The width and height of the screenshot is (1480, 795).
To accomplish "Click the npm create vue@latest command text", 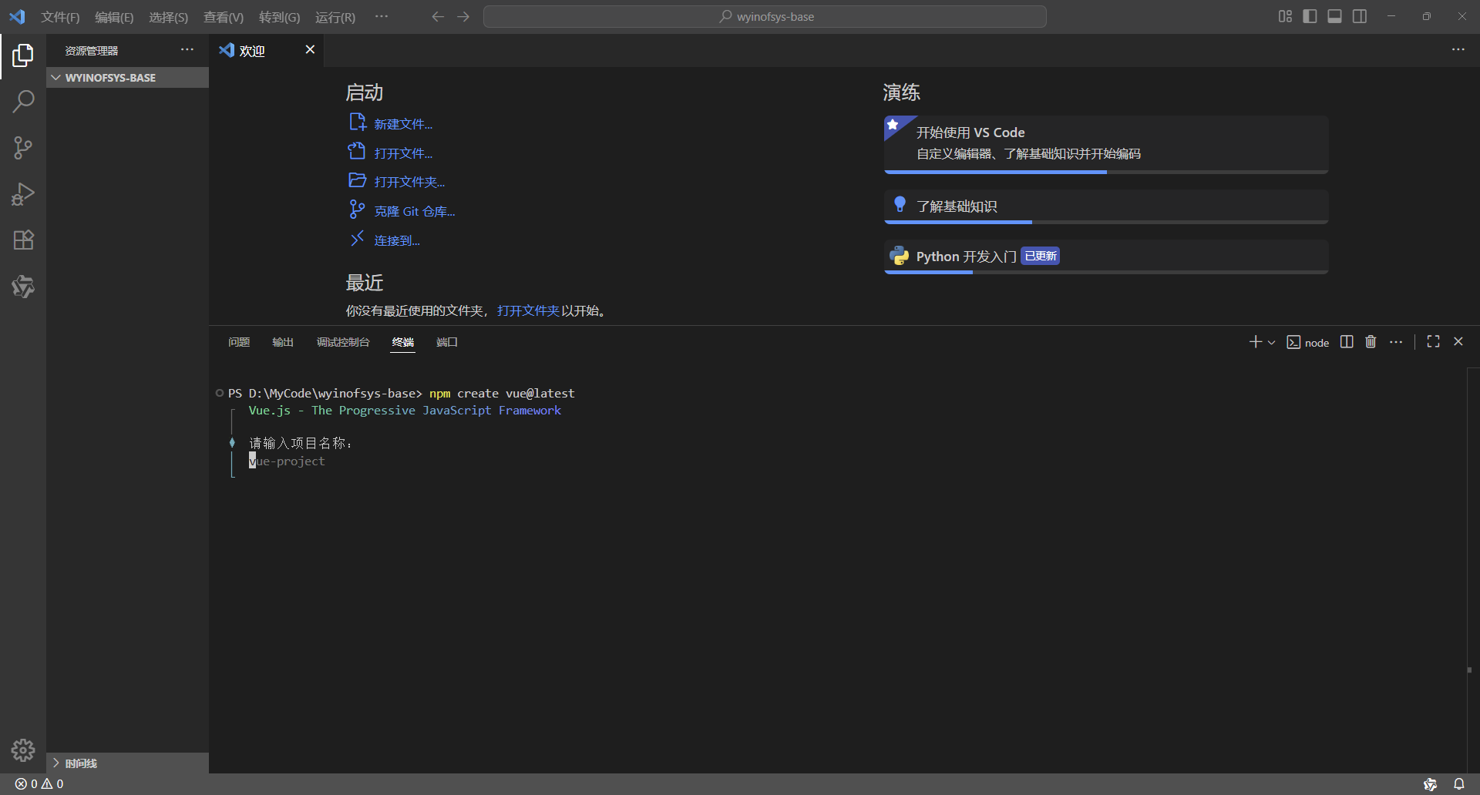I will pyautogui.click(x=502, y=393).
